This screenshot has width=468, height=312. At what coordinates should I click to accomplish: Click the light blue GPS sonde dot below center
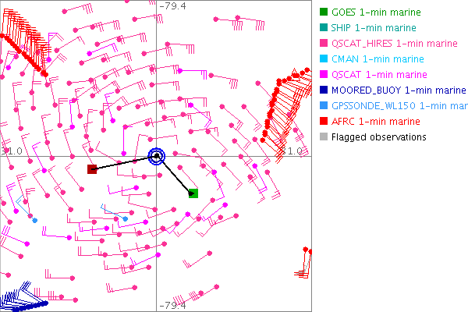125,218
